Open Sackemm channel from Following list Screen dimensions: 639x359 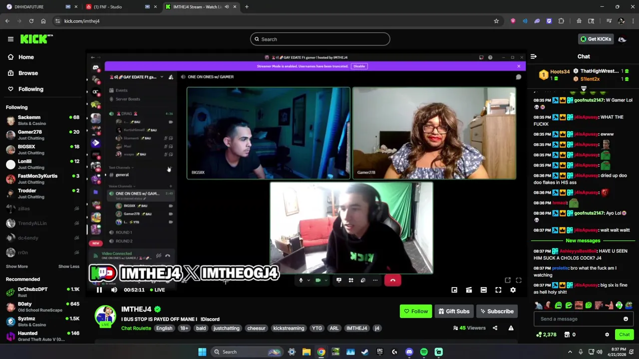point(42,120)
